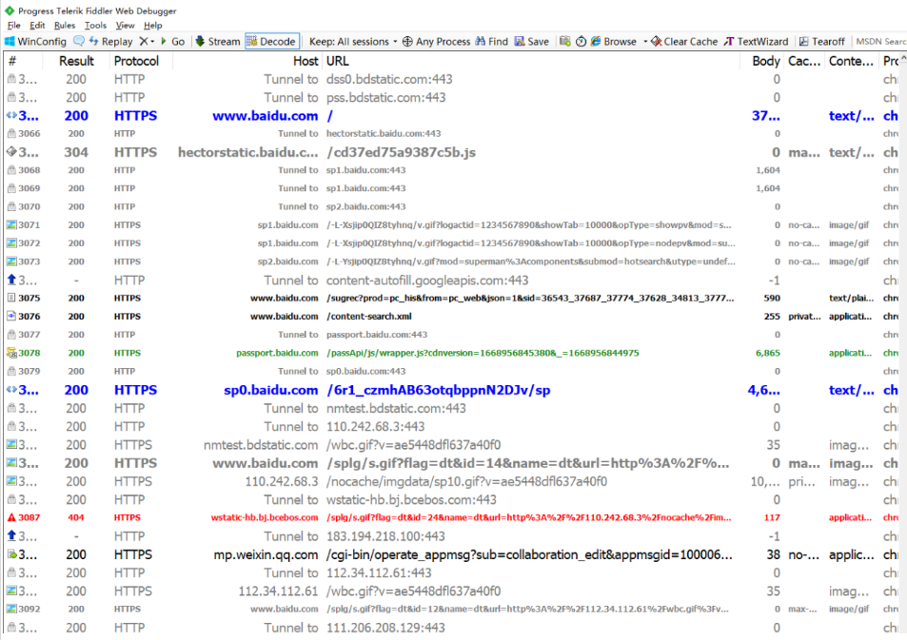The image size is (907, 640).
Task: Select the dss0.bdstatic.com:443 tunnel row
Action: [x=452, y=79]
